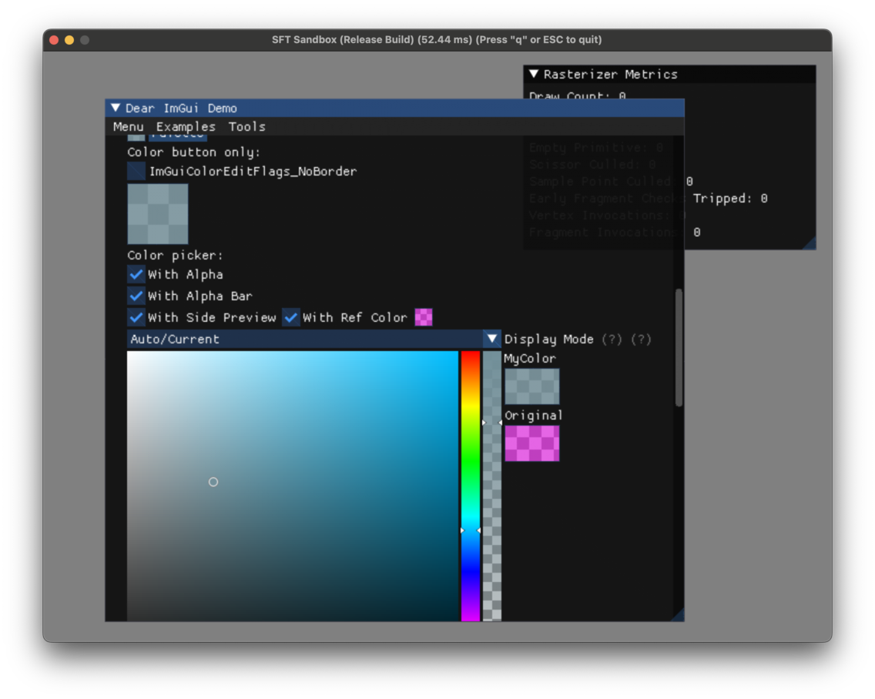Click the magenta reference color swatch
This screenshot has height=699, width=875.
pos(424,317)
